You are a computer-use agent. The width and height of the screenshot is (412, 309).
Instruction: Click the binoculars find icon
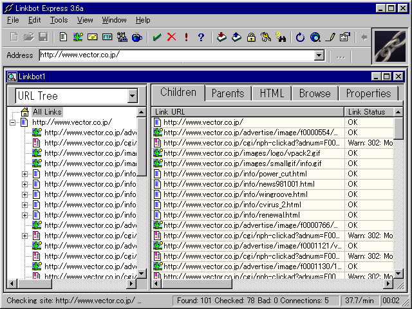[281, 37]
